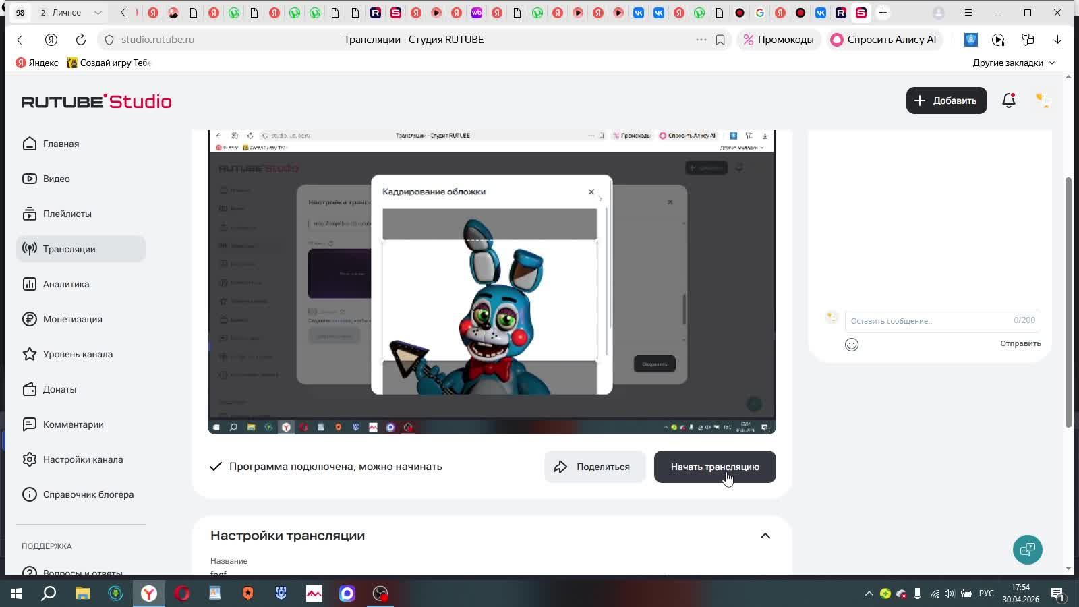Open notifications bell
1079x607 pixels.
point(1009,100)
